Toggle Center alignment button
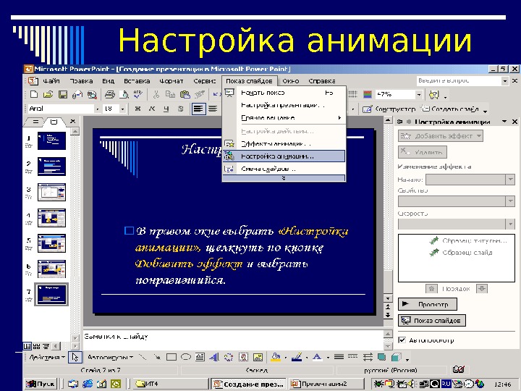This screenshot has height=391, width=521. pyautogui.click(x=213, y=109)
